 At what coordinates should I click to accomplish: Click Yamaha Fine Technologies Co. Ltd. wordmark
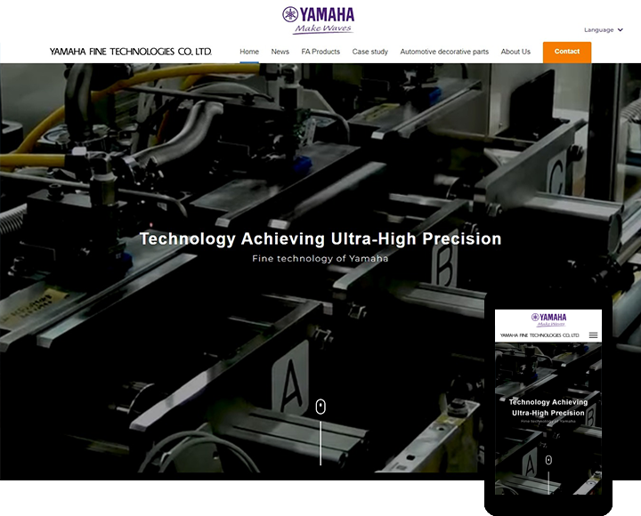coord(131,52)
